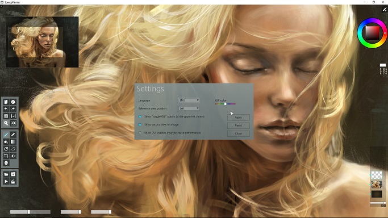
Task: Select the Gradient tool
Action: pos(13,142)
